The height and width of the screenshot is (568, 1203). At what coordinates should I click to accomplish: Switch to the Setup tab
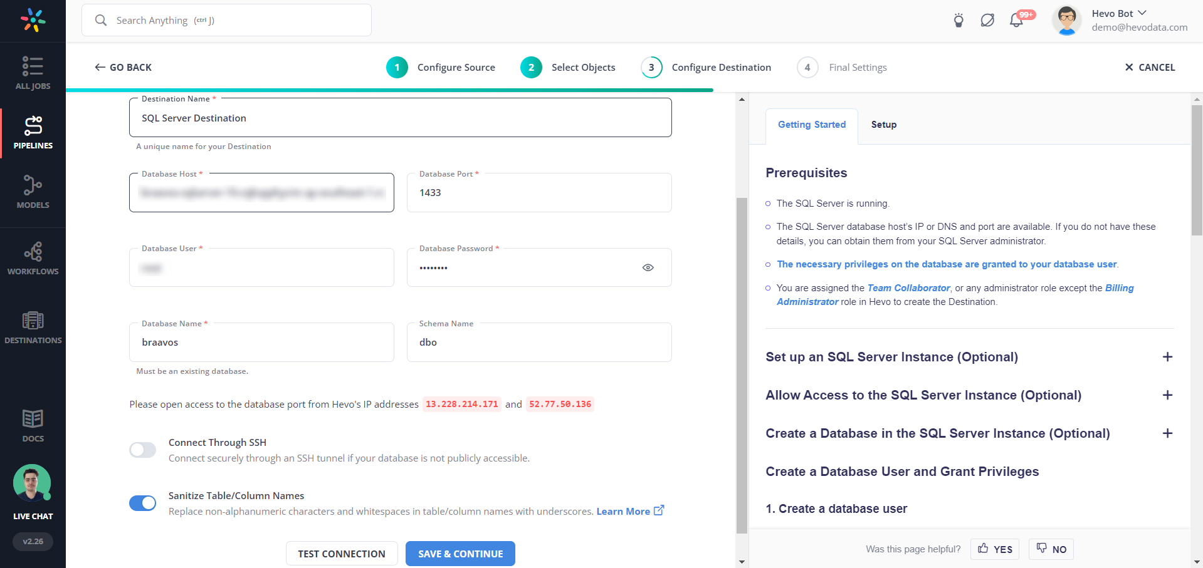[x=884, y=125]
